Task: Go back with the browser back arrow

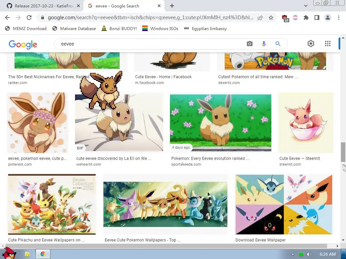Action: [7, 18]
